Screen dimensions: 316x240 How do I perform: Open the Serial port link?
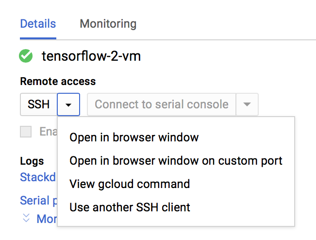(x=34, y=201)
